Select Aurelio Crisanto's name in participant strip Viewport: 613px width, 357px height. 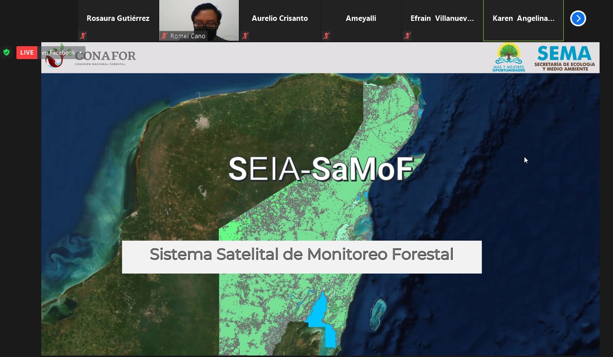point(280,18)
